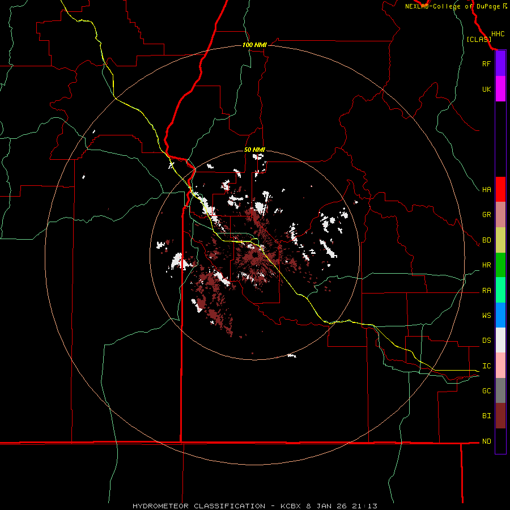Click the UK magenta legend swatch
Viewport: 510px width, 510px height.
(500, 89)
